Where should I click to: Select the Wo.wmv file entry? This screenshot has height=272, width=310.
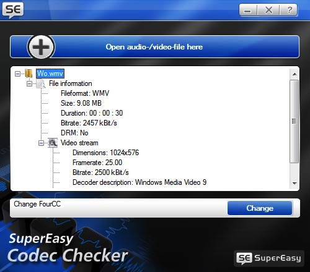(50, 74)
